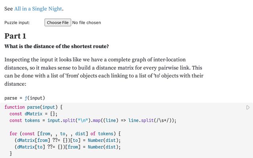Click the Part 1 heading
253x158 pixels.
point(15,36)
